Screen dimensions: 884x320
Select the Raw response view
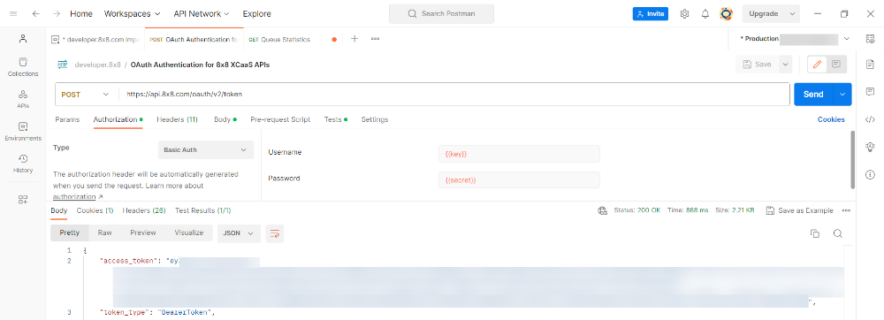(104, 232)
